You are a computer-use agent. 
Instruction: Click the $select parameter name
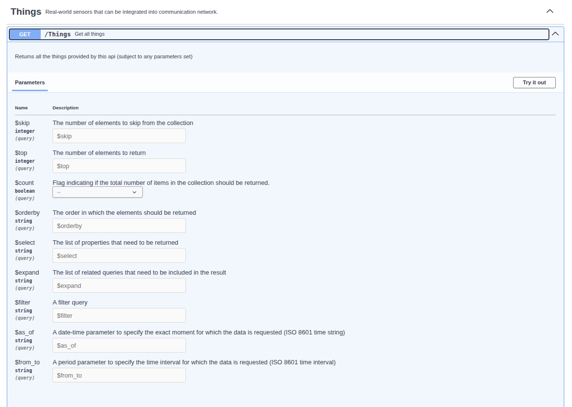pos(25,243)
